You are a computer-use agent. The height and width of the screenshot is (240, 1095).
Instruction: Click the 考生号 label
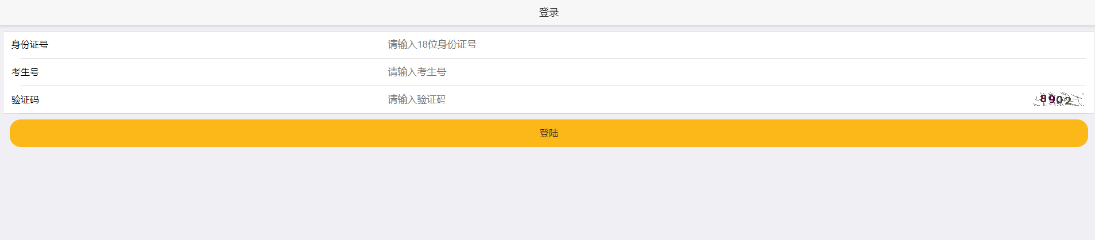[25, 72]
